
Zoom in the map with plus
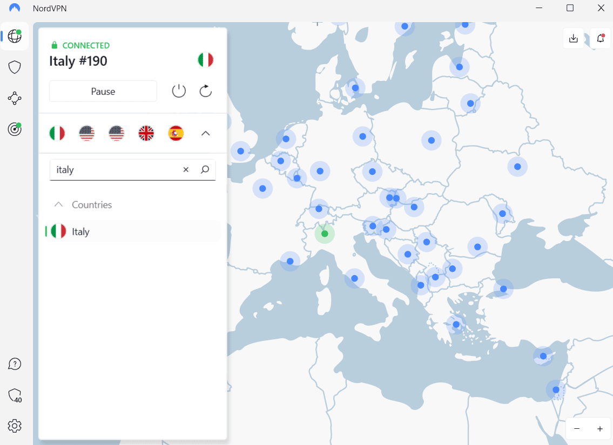coord(599,429)
